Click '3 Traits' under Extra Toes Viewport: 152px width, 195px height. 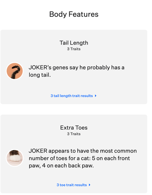click(x=74, y=134)
